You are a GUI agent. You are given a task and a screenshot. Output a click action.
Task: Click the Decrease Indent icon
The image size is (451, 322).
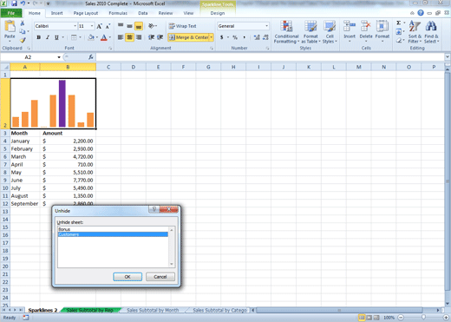(x=151, y=37)
